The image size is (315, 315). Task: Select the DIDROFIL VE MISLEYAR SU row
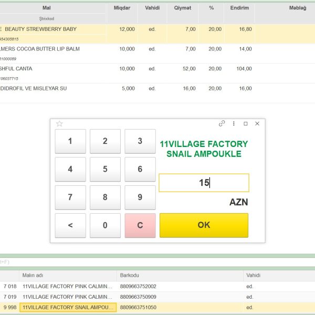click(x=157, y=93)
